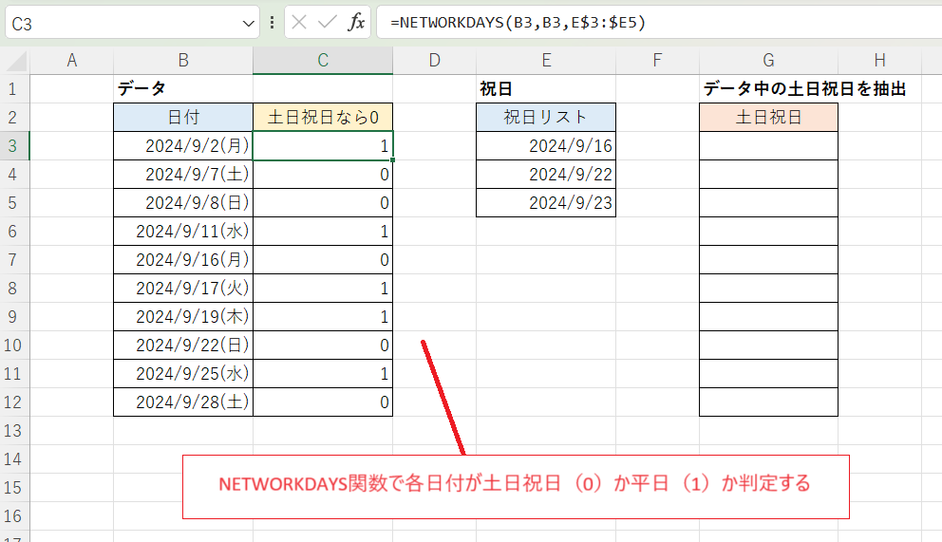The height and width of the screenshot is (542, 942).
Task: Select date cell 2024/9/7(土)
Action: (183, 174)
